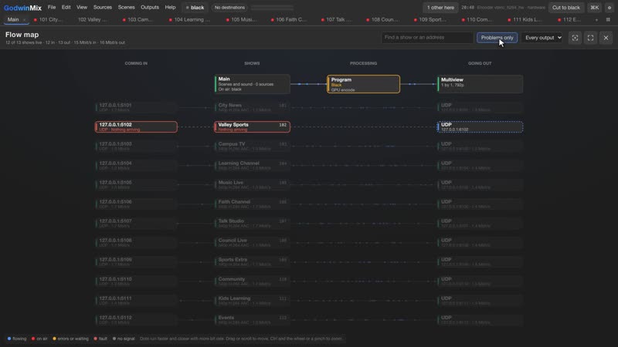Open the Every output dropdown
This screenshot has height=347, width=618.
543,38
